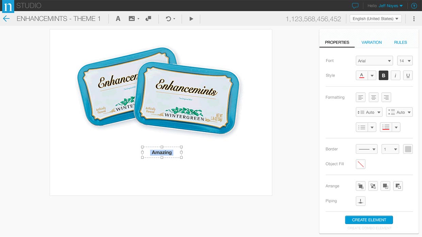422x237 pixels.
Task: Toggle Underline style
Action: pos(408,75)
